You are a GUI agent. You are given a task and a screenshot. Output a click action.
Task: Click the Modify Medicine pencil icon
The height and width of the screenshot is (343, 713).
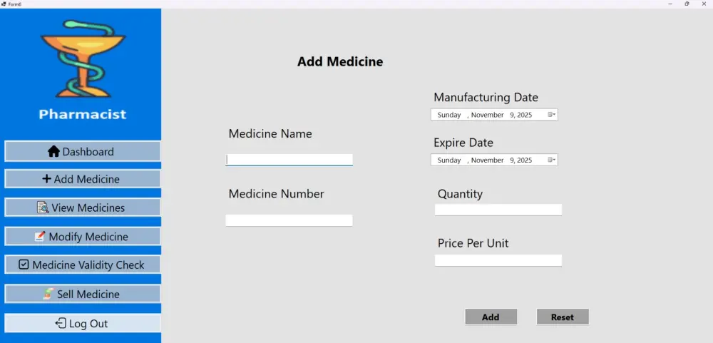tap(41, 237)
